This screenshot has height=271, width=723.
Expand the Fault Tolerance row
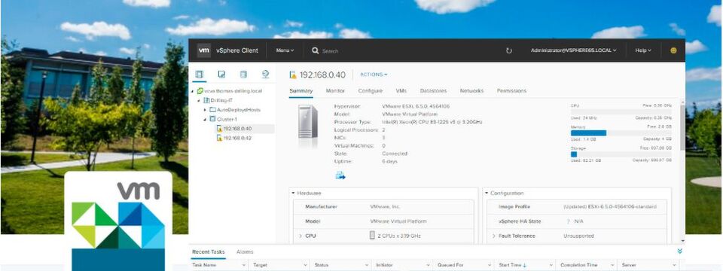pos(494,236)
